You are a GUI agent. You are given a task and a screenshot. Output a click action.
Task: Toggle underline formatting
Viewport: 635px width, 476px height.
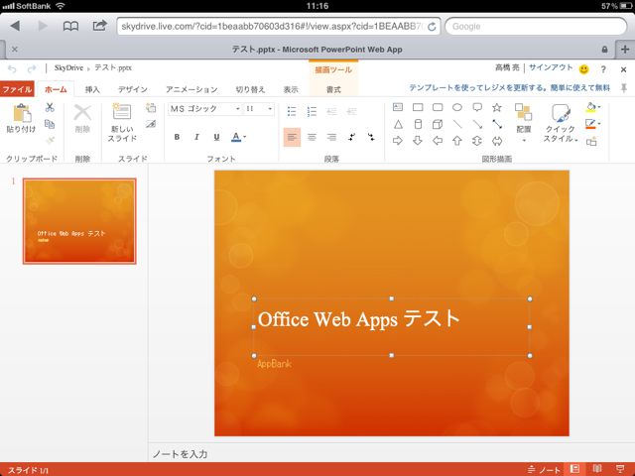pos(216,137)
